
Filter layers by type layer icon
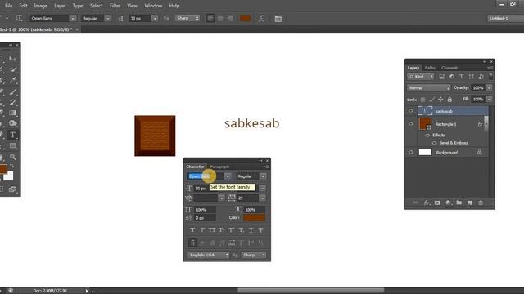(x=461, y=77)
